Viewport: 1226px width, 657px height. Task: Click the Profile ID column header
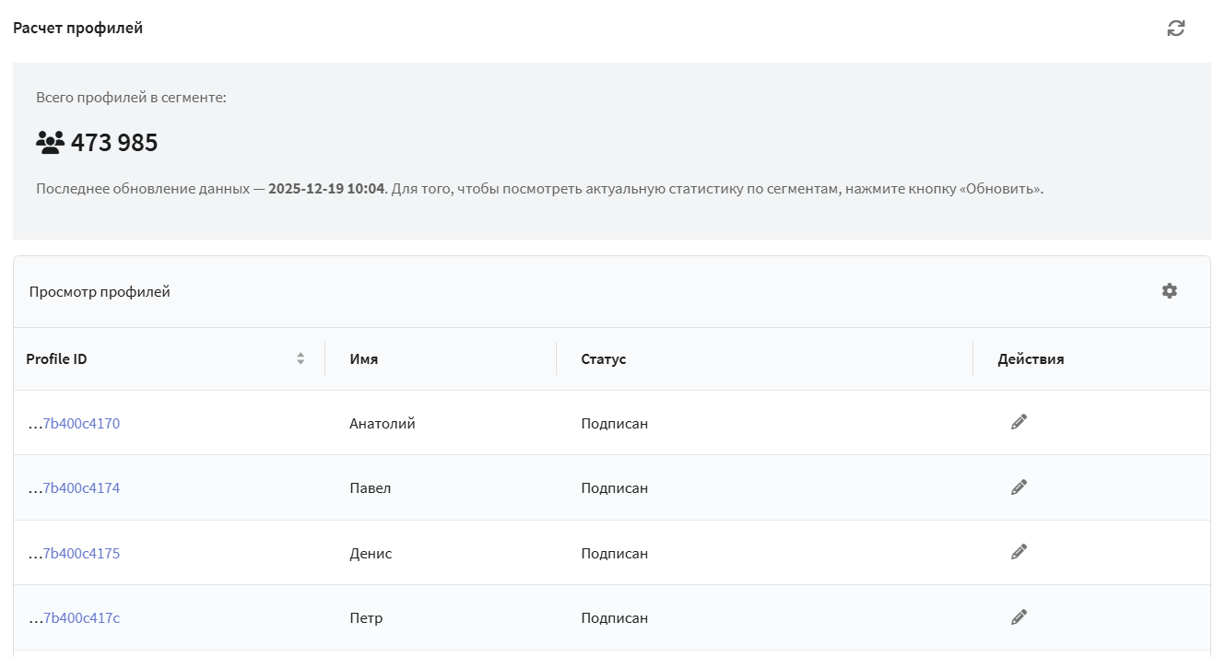pos(56,359)
